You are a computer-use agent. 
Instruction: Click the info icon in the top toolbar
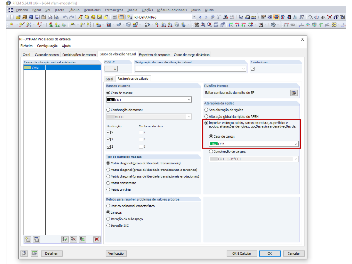336,17
